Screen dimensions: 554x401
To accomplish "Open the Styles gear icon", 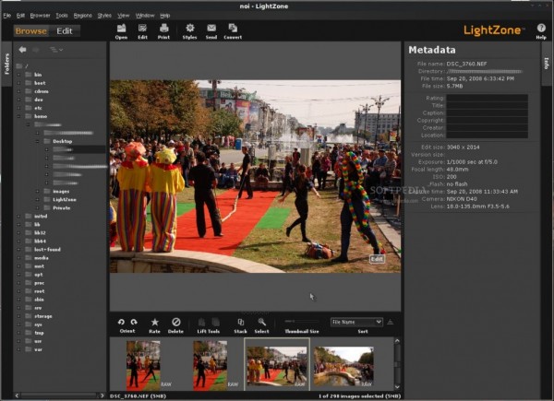I will click(189, 29).
